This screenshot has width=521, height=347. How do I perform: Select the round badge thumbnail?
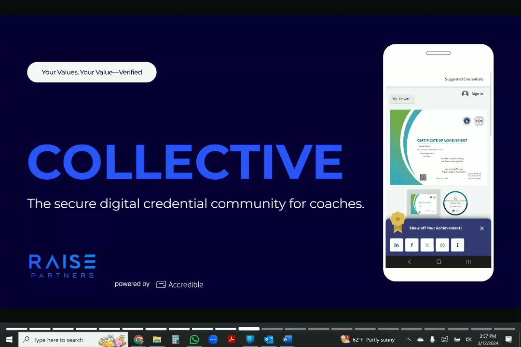click(455, 203)
